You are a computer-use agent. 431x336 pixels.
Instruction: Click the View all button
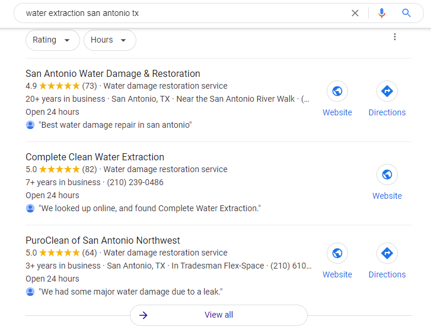point(219,315)
